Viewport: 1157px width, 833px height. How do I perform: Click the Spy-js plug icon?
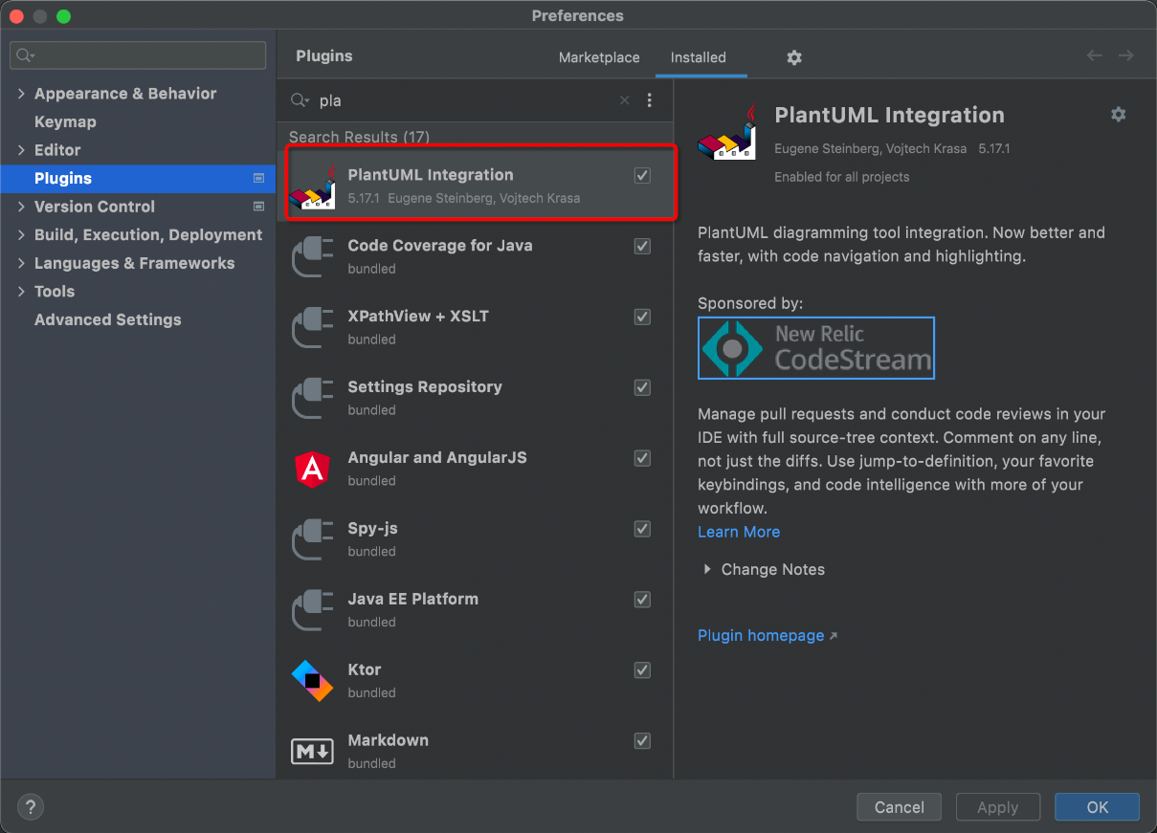(x=312, y=540)
